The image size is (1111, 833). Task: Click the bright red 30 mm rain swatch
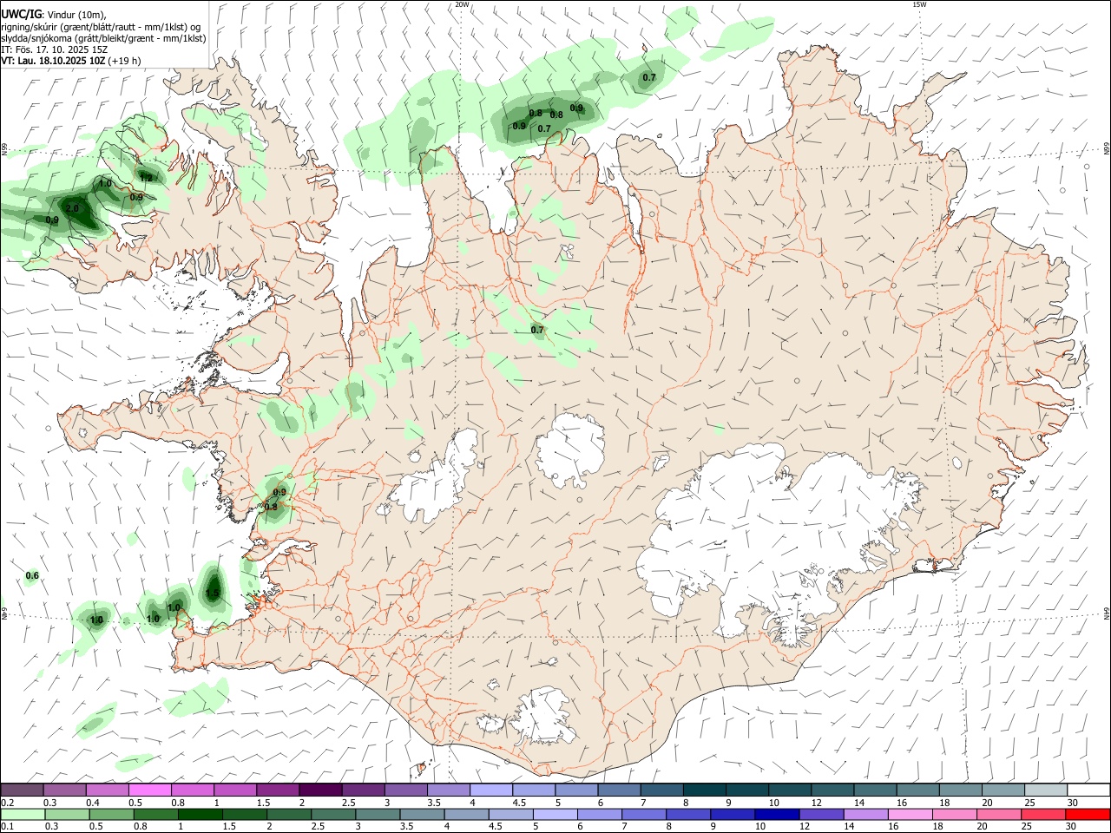click(x=1088, y=815)
